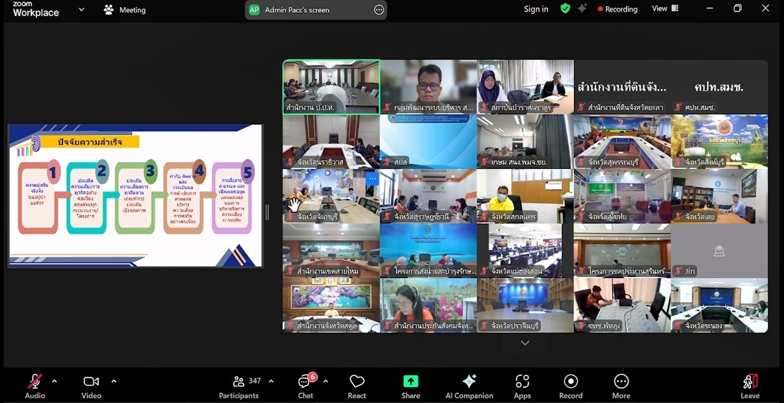Open the Participants panel showing 347
The image size is (784, 403).
pos(239,386)
